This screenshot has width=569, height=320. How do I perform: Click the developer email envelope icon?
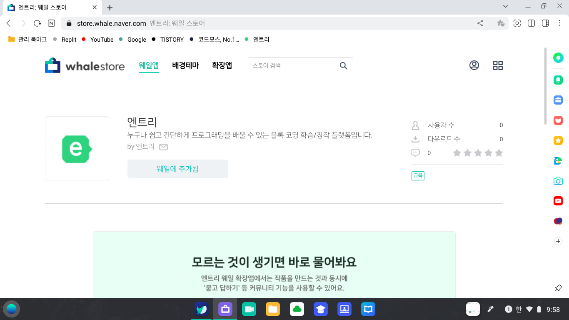pos(164,147)
